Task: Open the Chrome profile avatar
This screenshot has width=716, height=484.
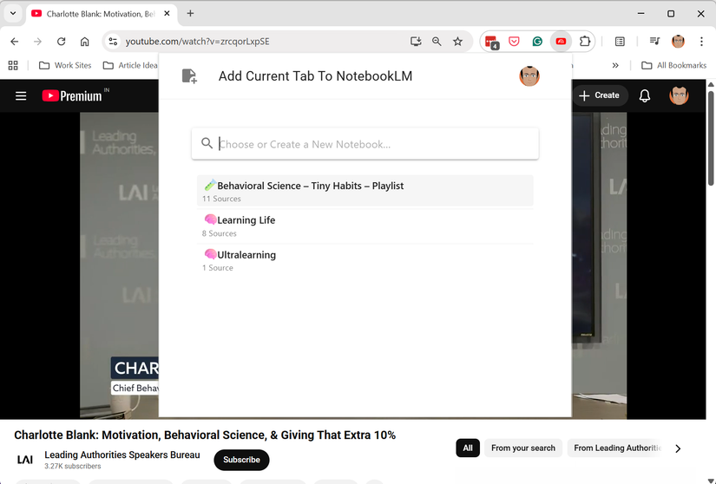Action: [678, 42]
